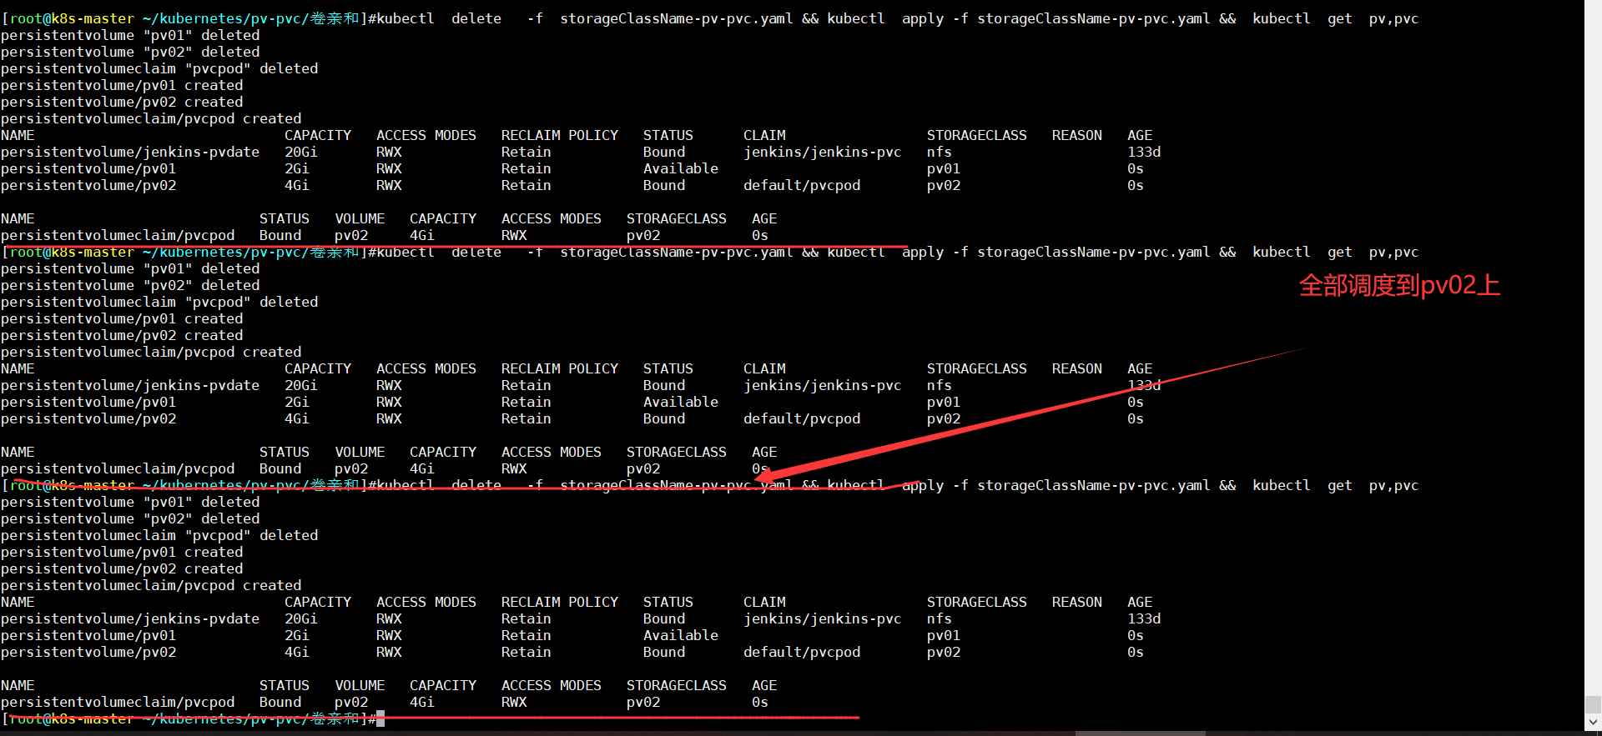Click 'default/pvcpod' claim in the first PV table
The width and height of the screenshot is (1602, 736).
click(x=802, y=185)
